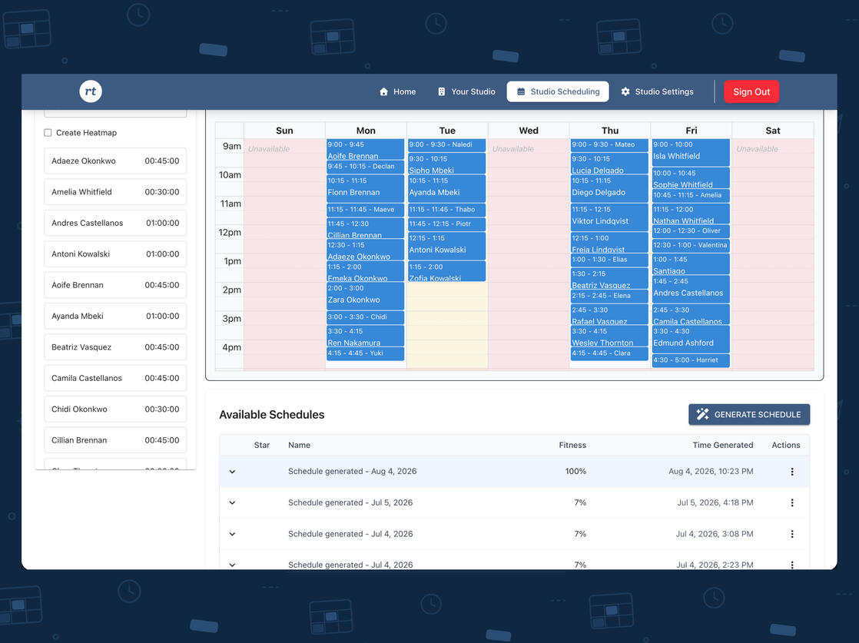
Task: Click the Home house icon
Action: point(383,91)
